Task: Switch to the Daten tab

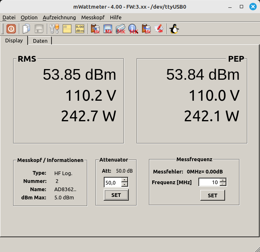Action: click(x=40, y=41)
